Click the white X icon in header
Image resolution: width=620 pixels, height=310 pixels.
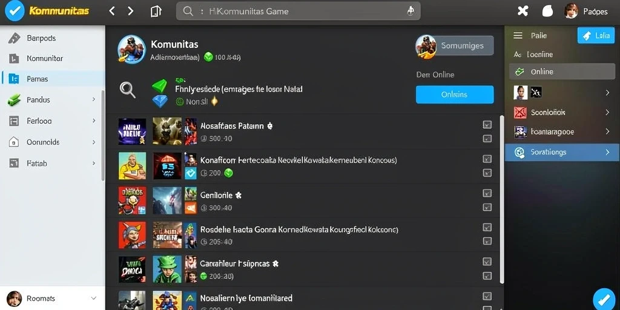pos(523,11)
